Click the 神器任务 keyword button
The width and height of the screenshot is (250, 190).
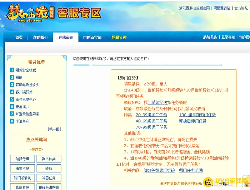click(49, 178)
